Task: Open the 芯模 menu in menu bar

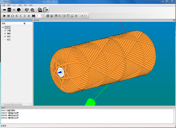Action: coord(4,5)
